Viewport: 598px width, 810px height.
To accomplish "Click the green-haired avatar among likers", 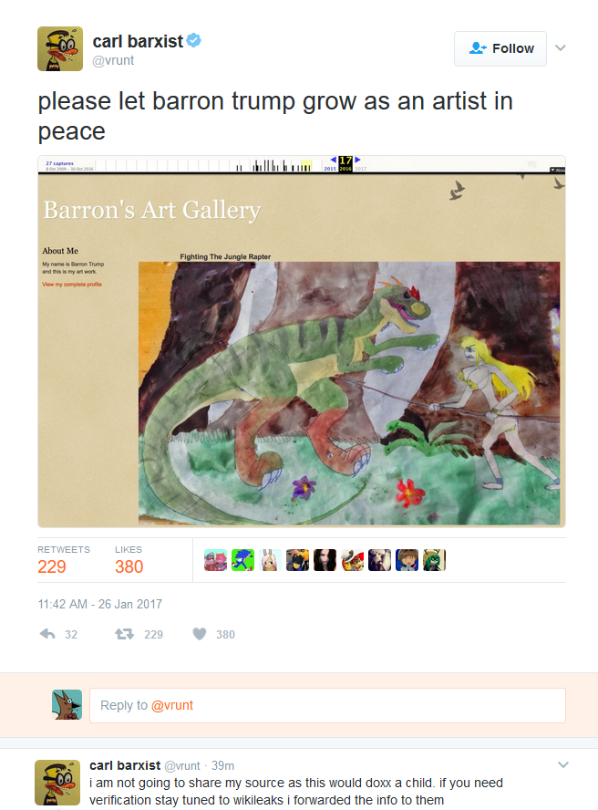I will click(x=434, y=560).
